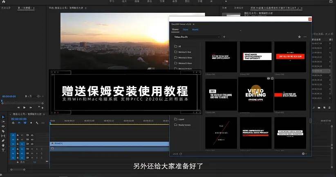The image size is (336, 177).
Task: Mute the A2 audio track
Action: tap(32, 153)
